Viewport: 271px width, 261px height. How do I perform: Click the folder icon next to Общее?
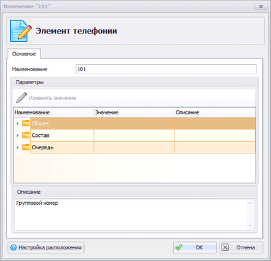25,123
